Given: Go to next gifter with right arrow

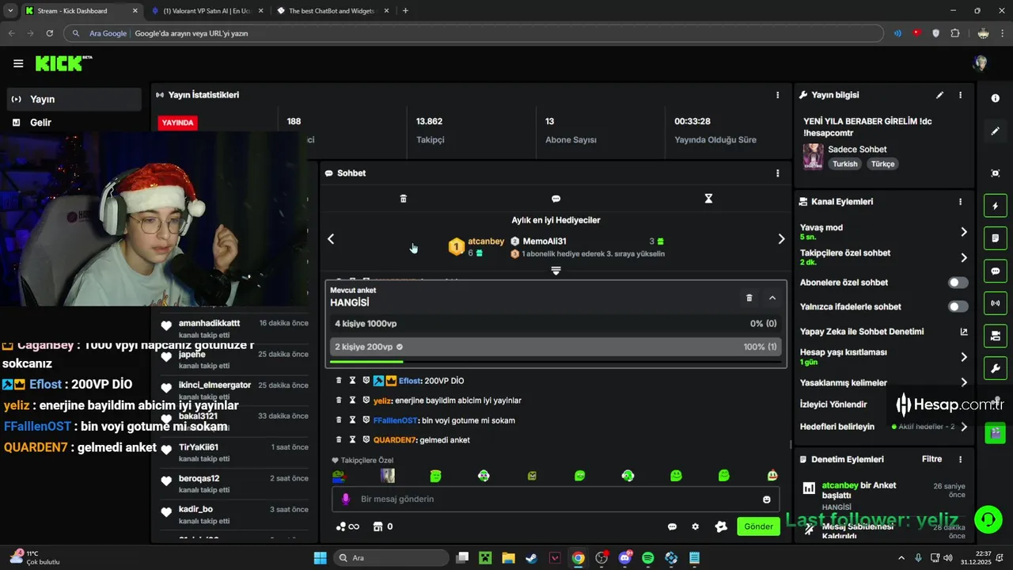Looking at the screenshot, I should [x=781, y=239].
